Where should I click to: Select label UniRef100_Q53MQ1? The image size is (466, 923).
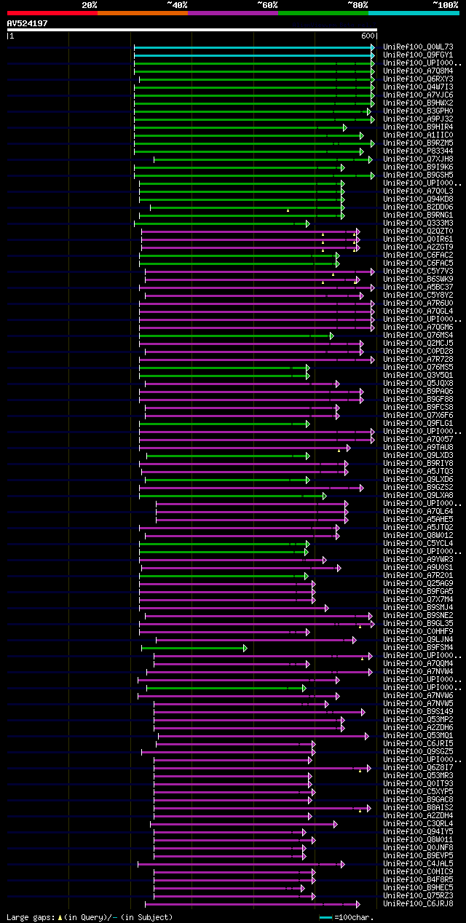418,736
